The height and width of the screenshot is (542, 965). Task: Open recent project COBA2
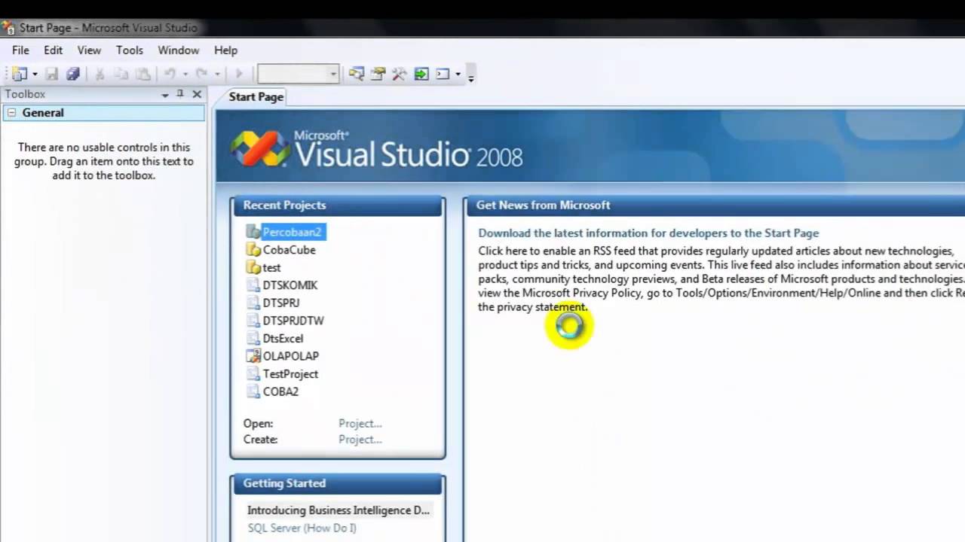point(280,391)
